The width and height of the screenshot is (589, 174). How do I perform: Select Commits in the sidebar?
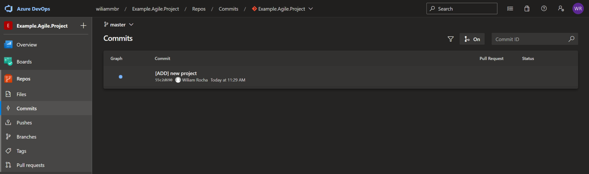coord(46,108)
